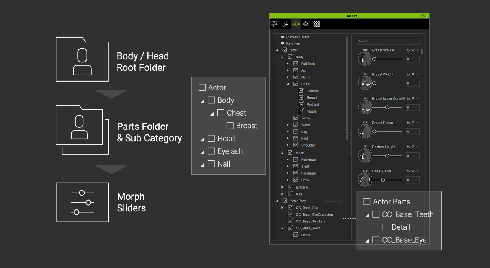Image resolution: width=490 pixels, height=268 pixels.
Task: Open the Material tab with palette icon
Action: click(x=306, y=24)
